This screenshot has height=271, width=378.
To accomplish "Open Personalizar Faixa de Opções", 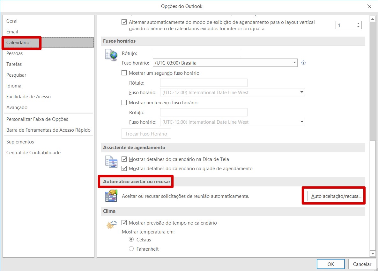I will 48,119.
